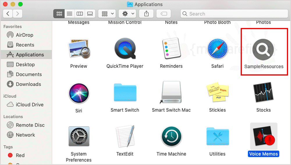Switch to icon view
Viewport: 291px width, 165px height.
(x=59, y=14)
